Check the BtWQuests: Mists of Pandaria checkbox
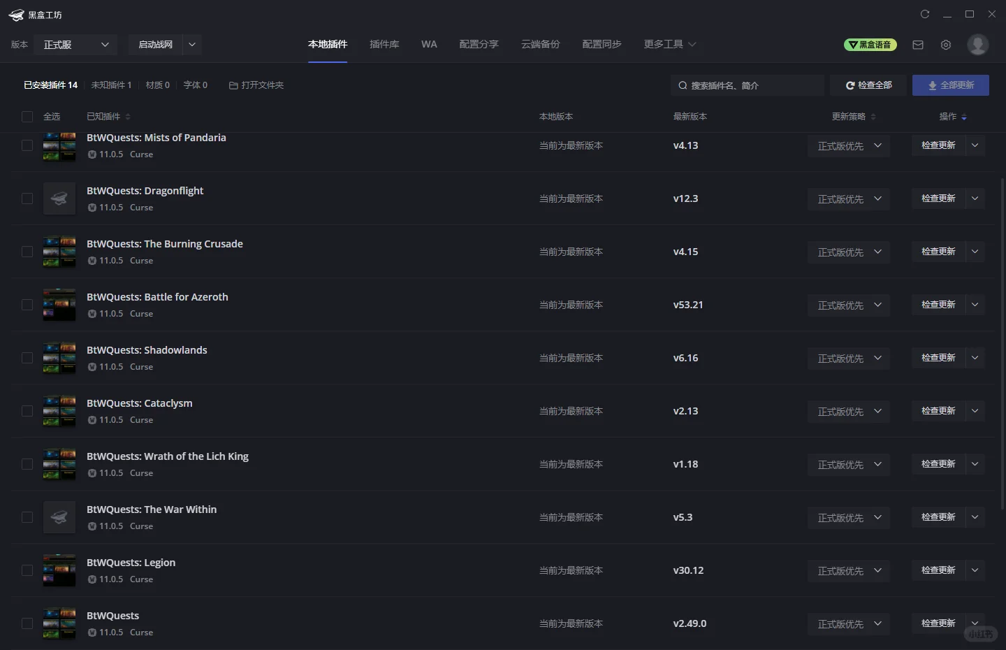This screenshot has height=650, width=1006. point(27,145)
